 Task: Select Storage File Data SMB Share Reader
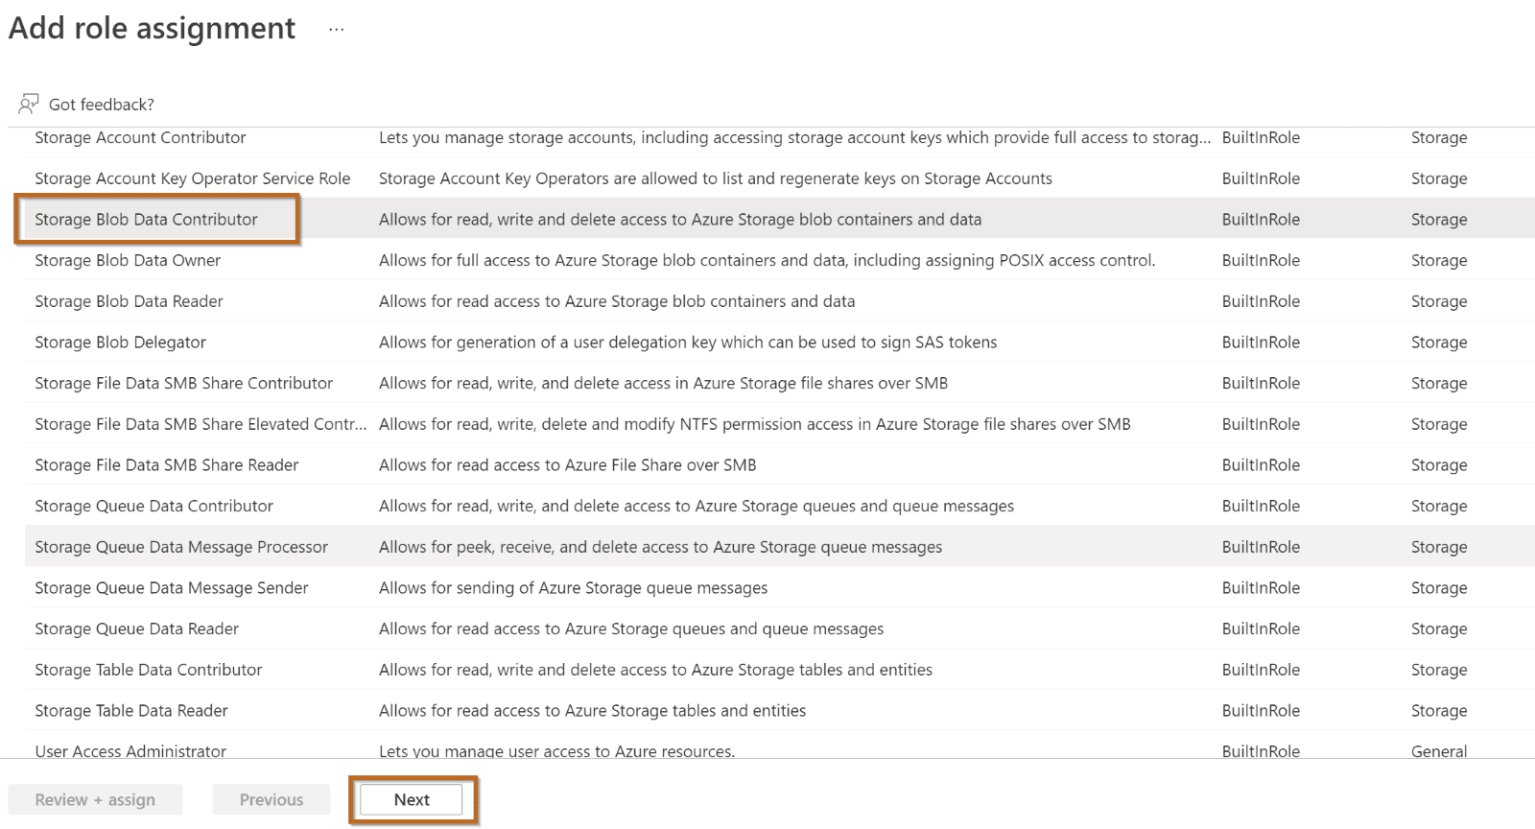pos(166,465)
